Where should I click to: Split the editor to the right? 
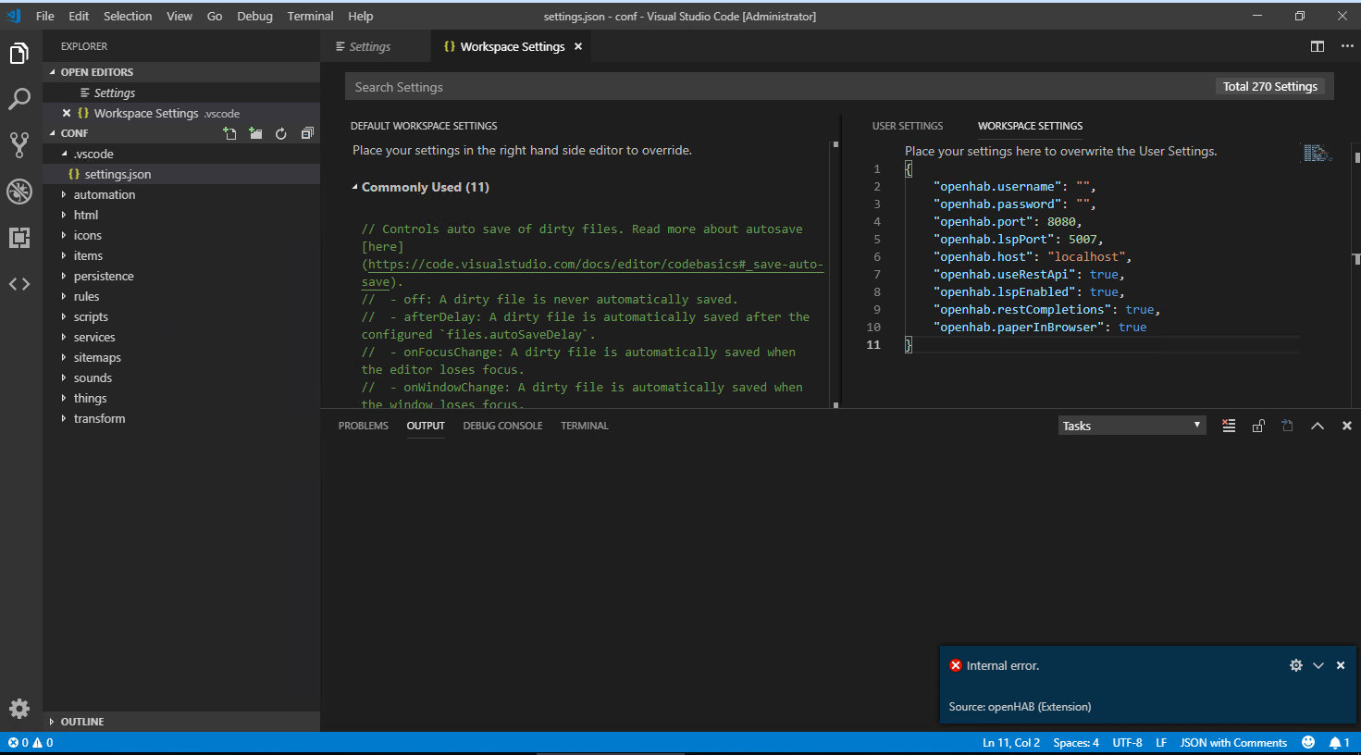(1318, 46)
